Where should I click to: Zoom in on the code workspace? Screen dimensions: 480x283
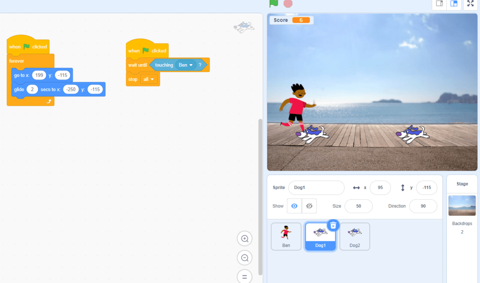244,239
